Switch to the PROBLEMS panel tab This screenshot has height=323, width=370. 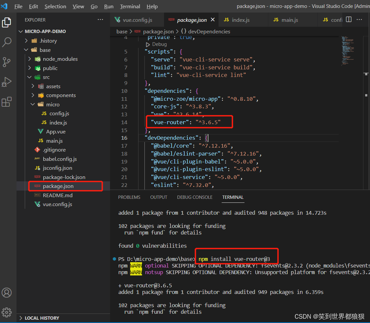click(129, 197)
